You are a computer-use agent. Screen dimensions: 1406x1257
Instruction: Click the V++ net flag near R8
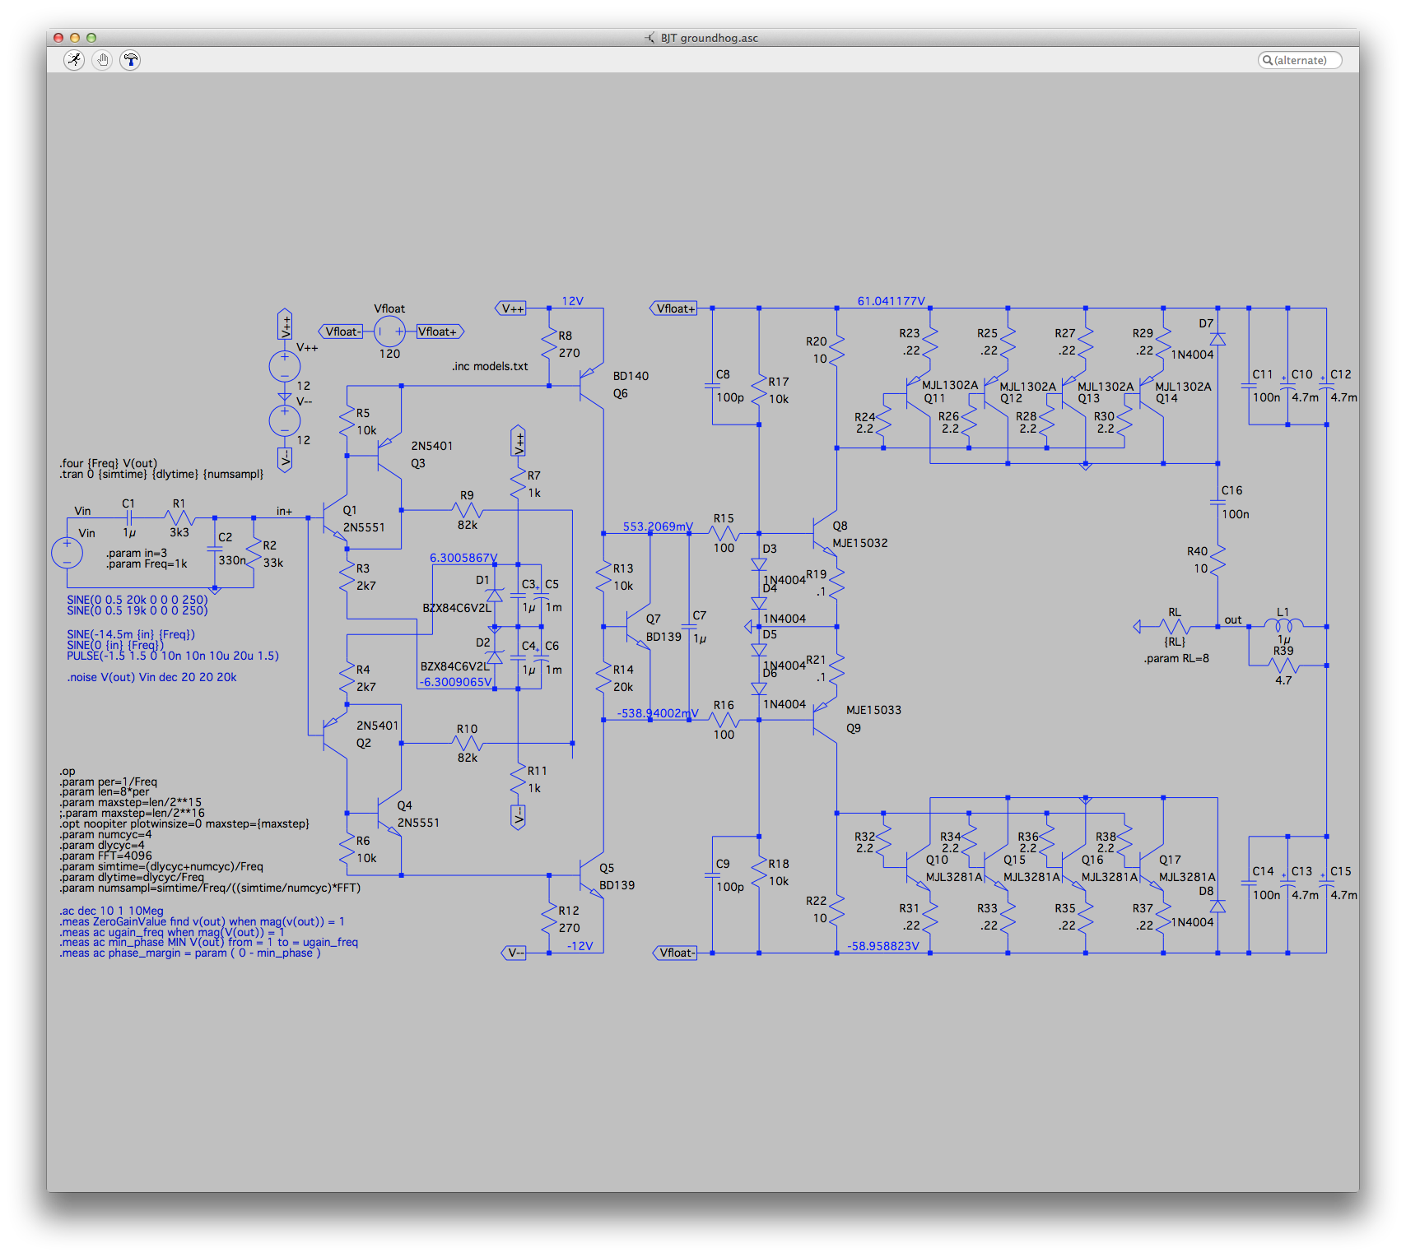coord(510,308)
